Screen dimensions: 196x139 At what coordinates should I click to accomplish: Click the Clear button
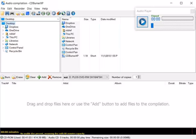pos(30,77)
